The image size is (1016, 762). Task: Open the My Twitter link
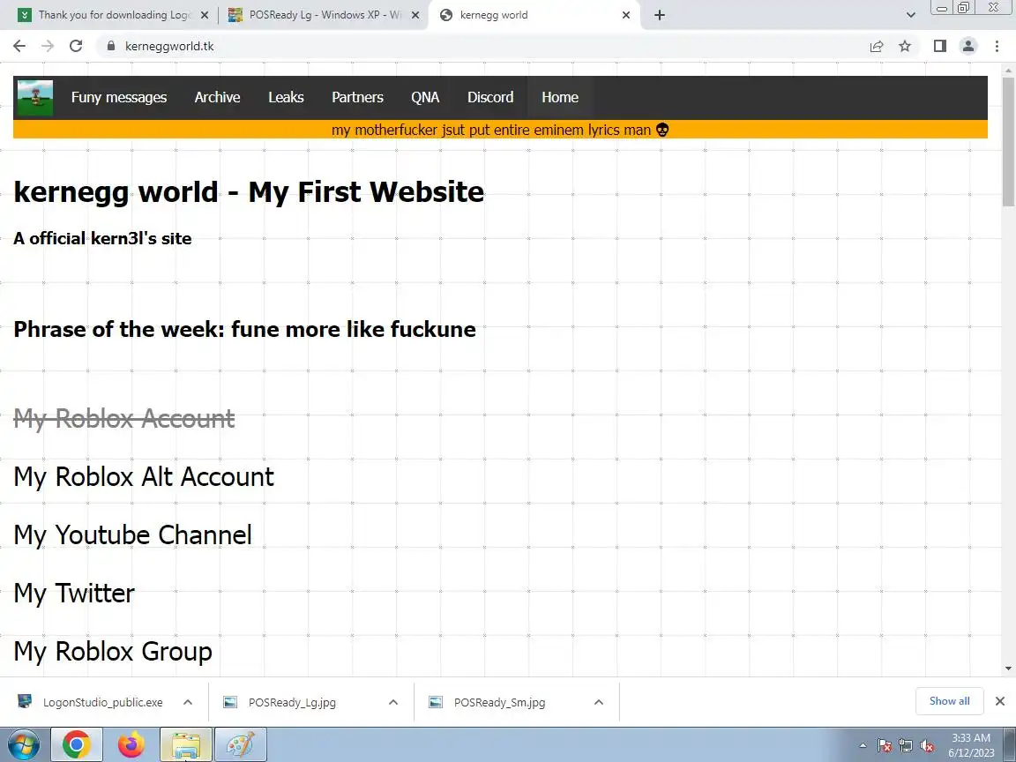pyautogui.click(x=74, y=594)
